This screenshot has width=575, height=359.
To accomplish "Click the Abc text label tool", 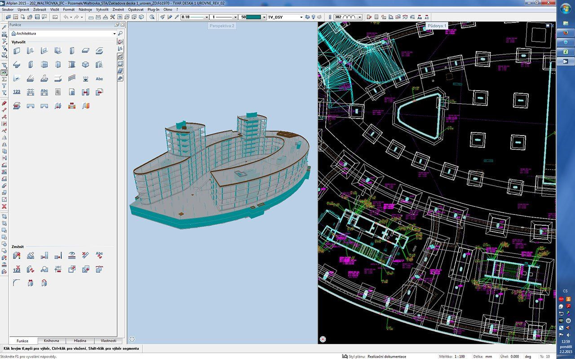I will click(99, 79).
